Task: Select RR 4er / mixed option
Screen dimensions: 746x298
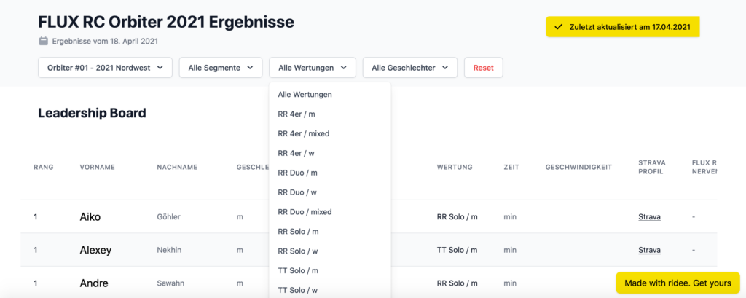Action: click(302, 134)
